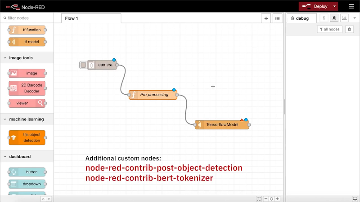Click the add new flow plus icon
The height and width of the screenshot is (202, 360).
[x=266, y=18]
